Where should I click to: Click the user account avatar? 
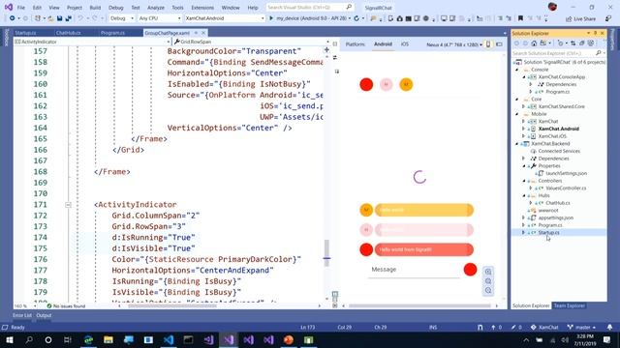click(x=552, y=7)
